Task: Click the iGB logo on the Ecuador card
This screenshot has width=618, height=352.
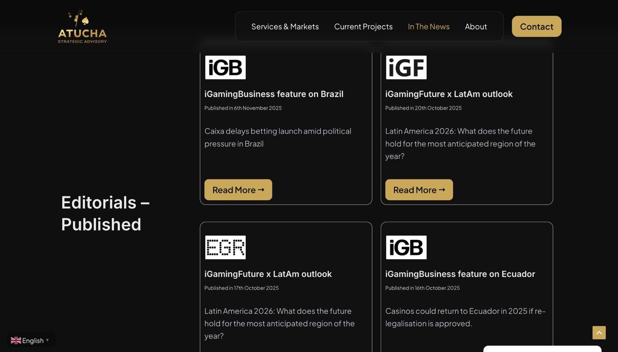Action: pos(406,247)
